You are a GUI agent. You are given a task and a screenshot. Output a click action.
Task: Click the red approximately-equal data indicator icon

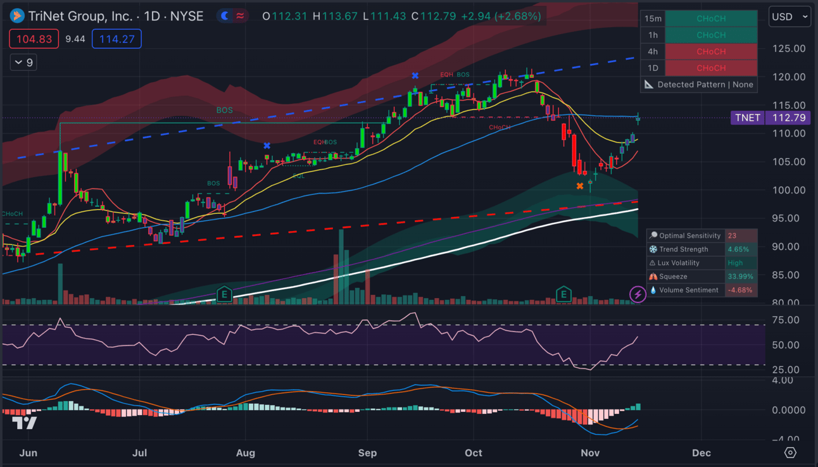(240, 16)
